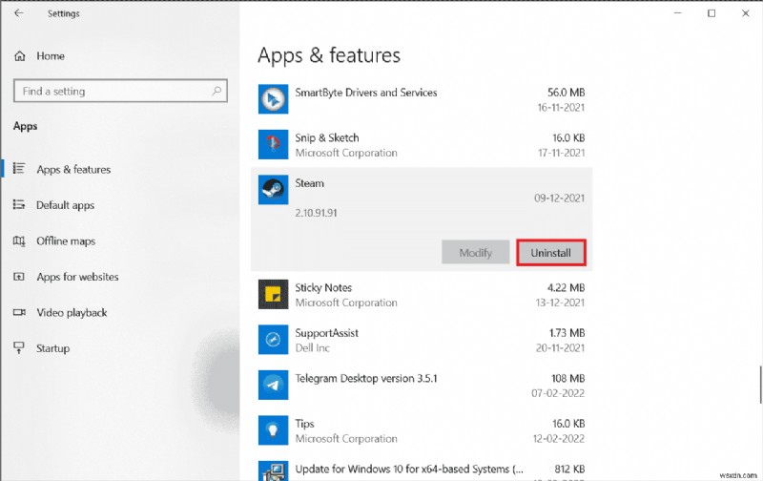The height and width of the screenshot is (481, 763).
Task: Click the Steam install date 09-12-2021
Action: 559,198
